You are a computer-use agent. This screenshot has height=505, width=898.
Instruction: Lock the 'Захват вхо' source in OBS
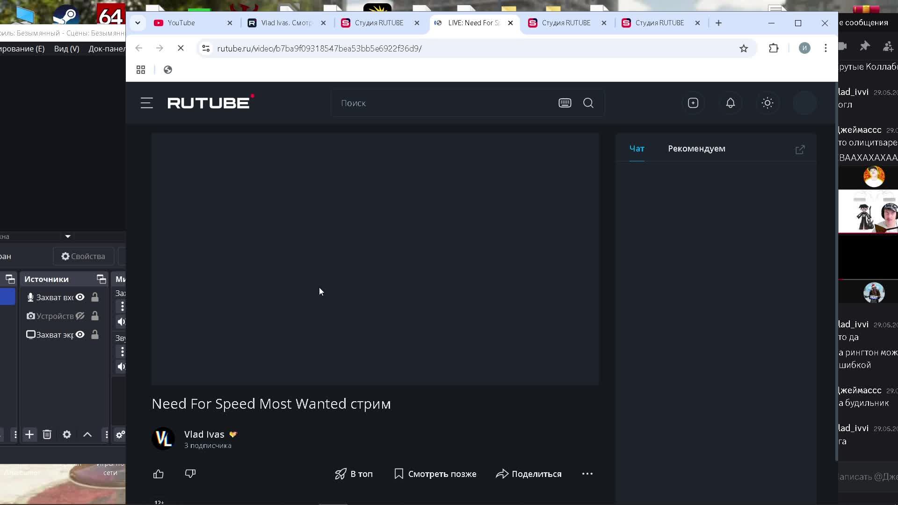[95, 297]
